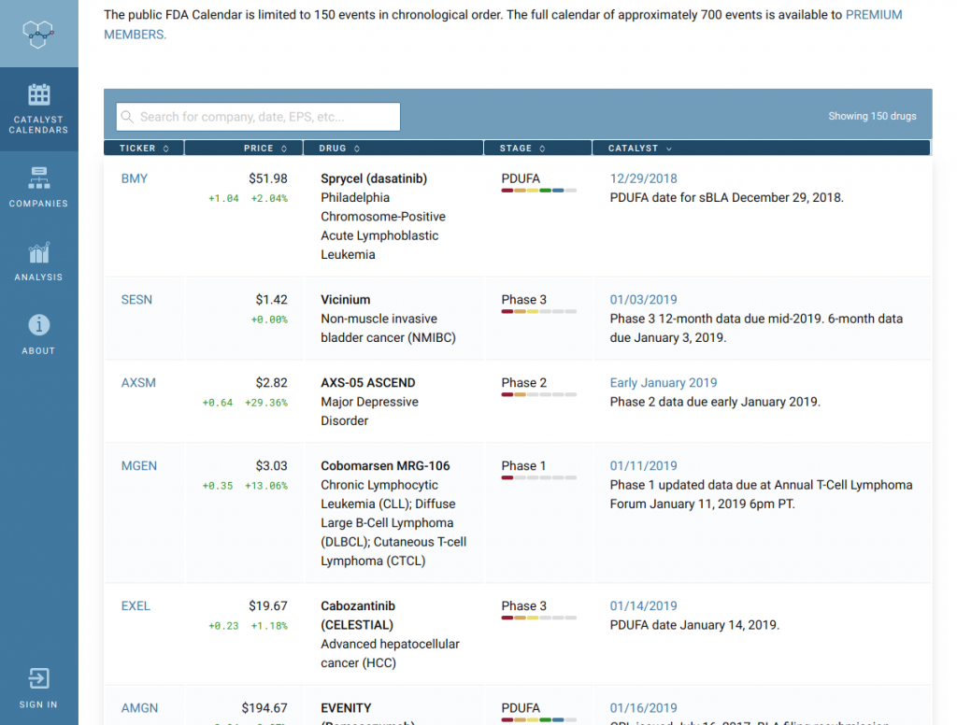
Task: Click the 01/14/2019 catalyst date link
Action: tap(643, 606)
